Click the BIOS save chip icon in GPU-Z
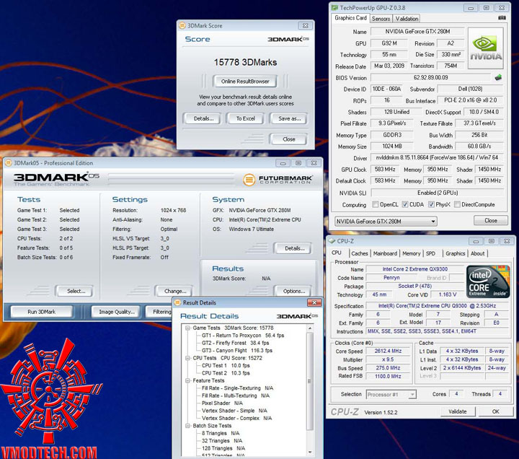The image size is (519, 459). click(498, 77)
